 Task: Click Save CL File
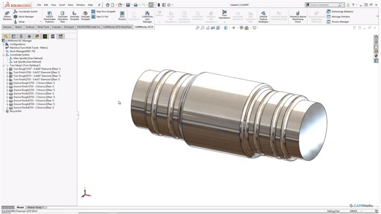[100, 17]
